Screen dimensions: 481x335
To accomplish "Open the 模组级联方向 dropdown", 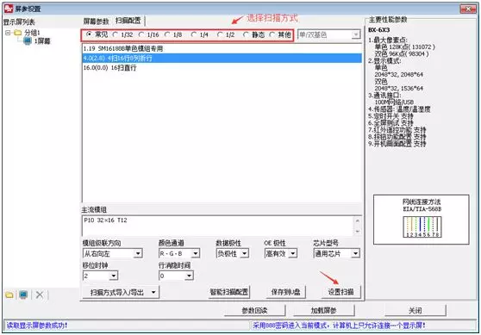I will click(x=138, y=253).
